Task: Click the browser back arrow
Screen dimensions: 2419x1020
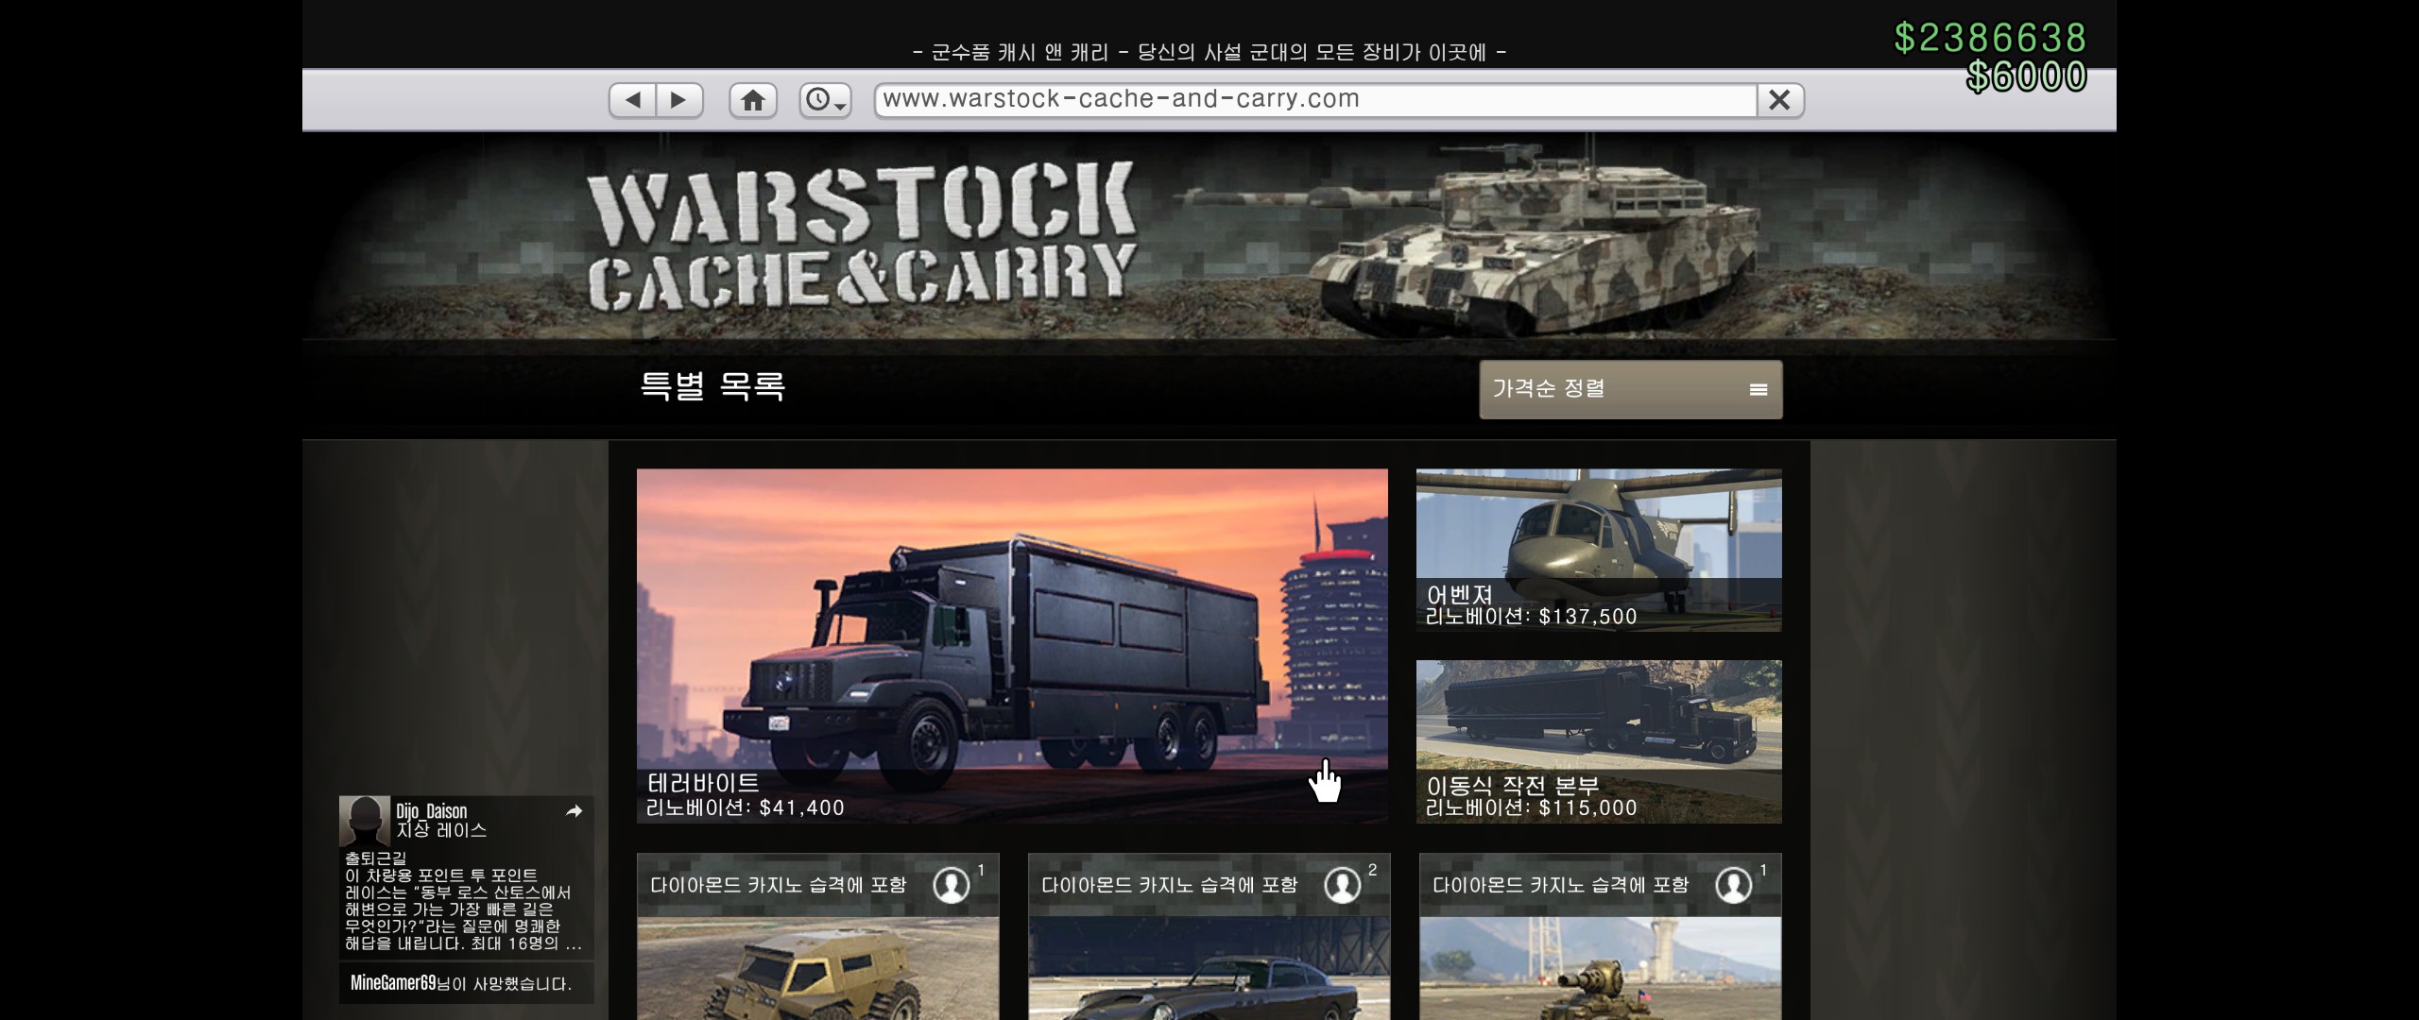Action: pos(633,100)
